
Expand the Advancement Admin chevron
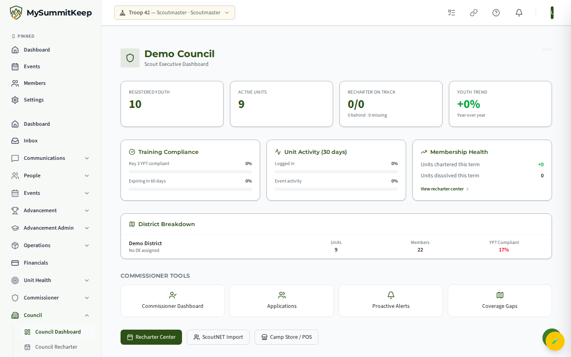(x=87, y=228)
